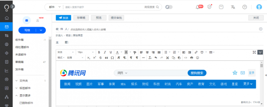The image size is (267, 107).
Task: Collapse the editor toolbar with double chevron
Action: coord(260,52)
